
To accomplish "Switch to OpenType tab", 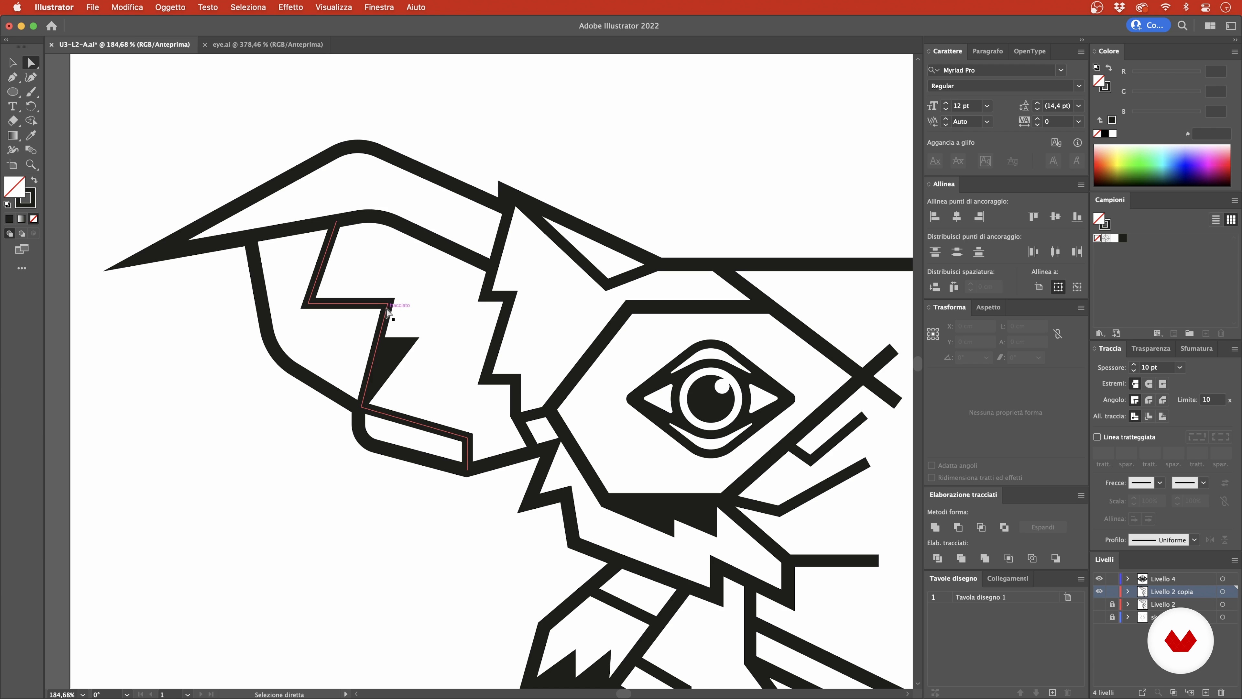I will 1030,51.
